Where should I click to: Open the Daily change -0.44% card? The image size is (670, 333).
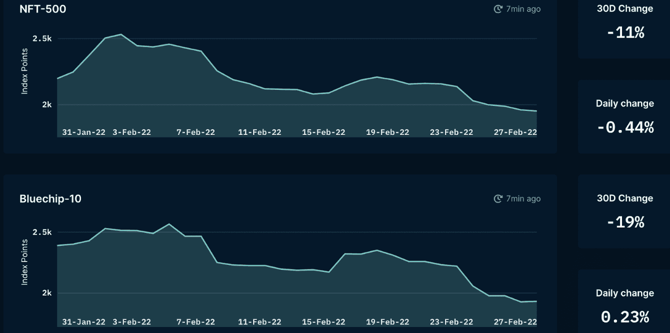tap(624, 116)
